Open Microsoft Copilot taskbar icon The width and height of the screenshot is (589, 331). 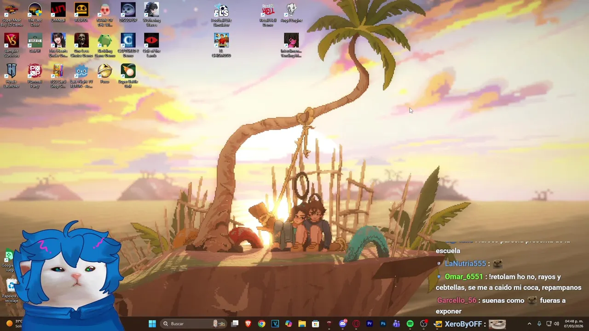[x=289, y=324]
